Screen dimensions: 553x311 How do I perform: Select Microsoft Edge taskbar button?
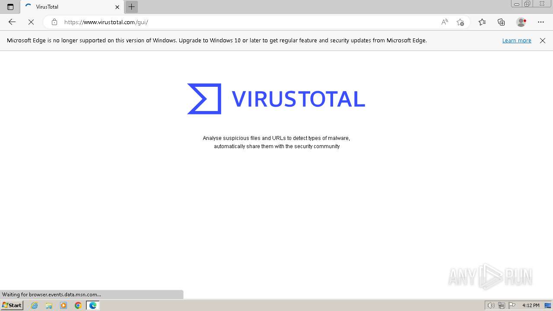(x=93, y=305)
